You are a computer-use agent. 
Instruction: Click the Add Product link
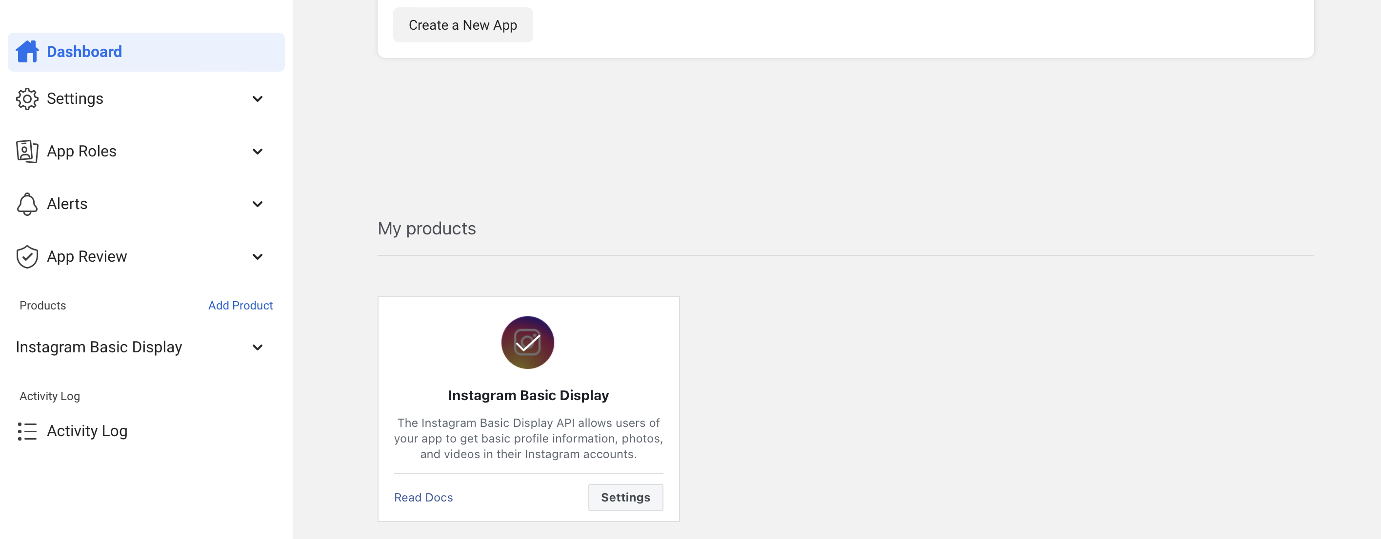[240, 306]
